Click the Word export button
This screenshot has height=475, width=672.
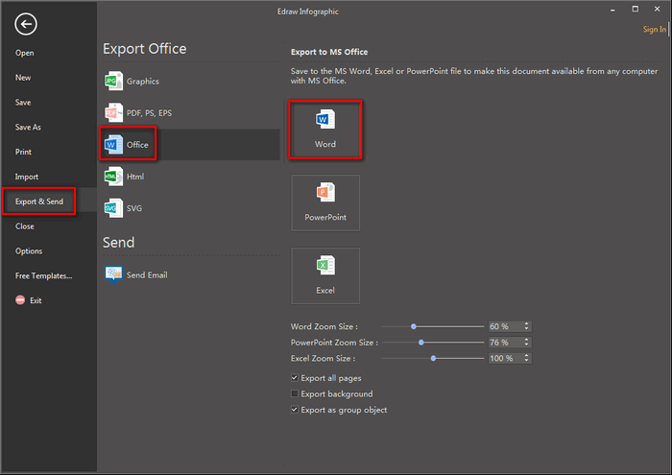[x=325, y=130]
